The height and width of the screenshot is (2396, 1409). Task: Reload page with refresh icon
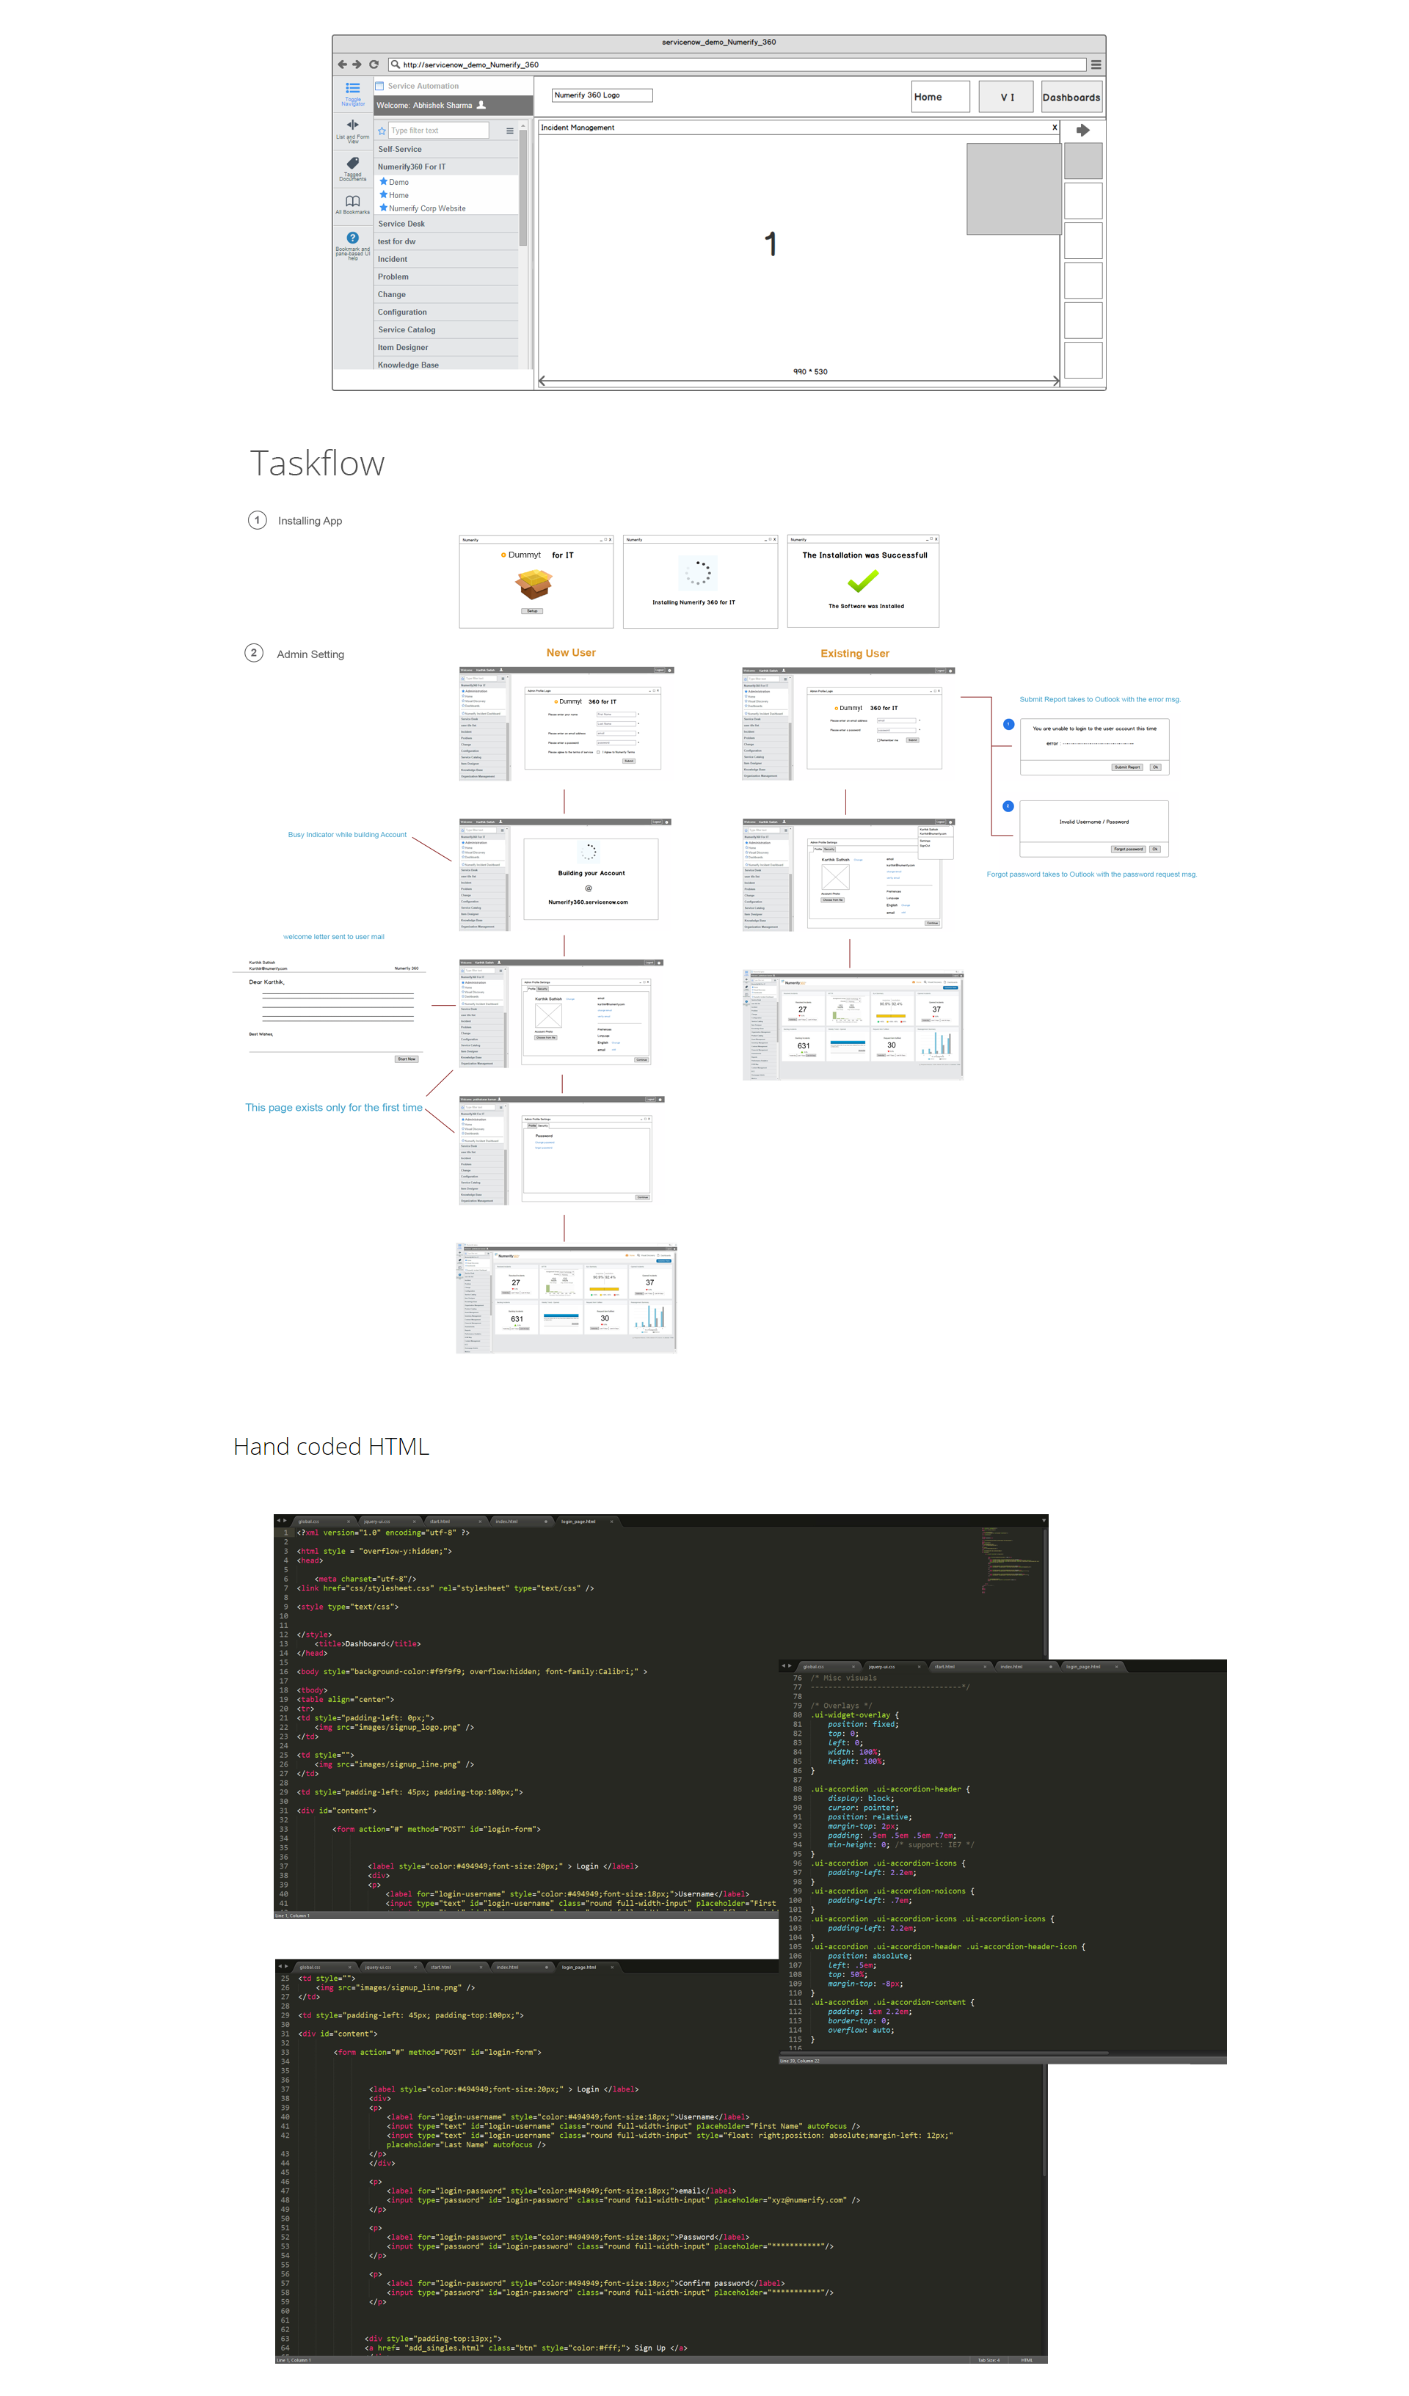(374, 65)
